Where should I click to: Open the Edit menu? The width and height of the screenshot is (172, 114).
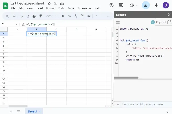pos(21,8)
